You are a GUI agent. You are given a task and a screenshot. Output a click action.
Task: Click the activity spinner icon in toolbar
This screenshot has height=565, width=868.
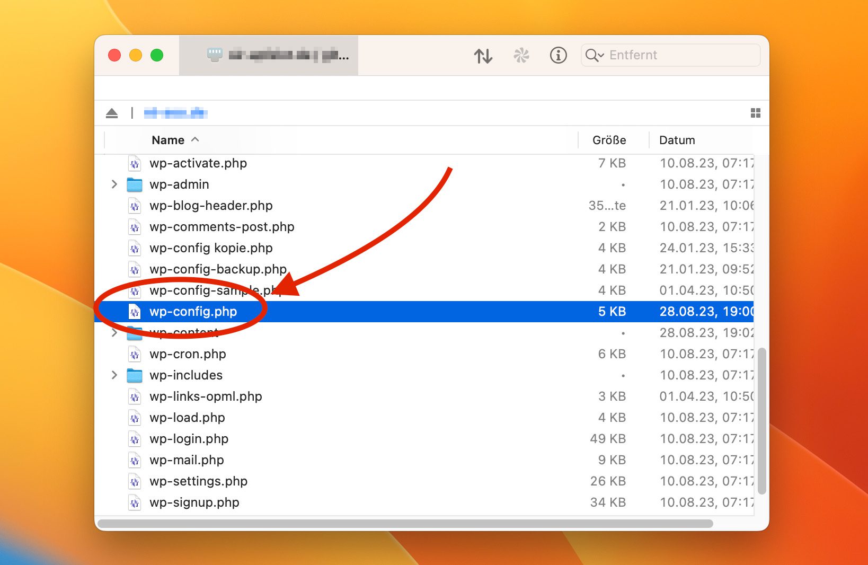coord(521,56)
